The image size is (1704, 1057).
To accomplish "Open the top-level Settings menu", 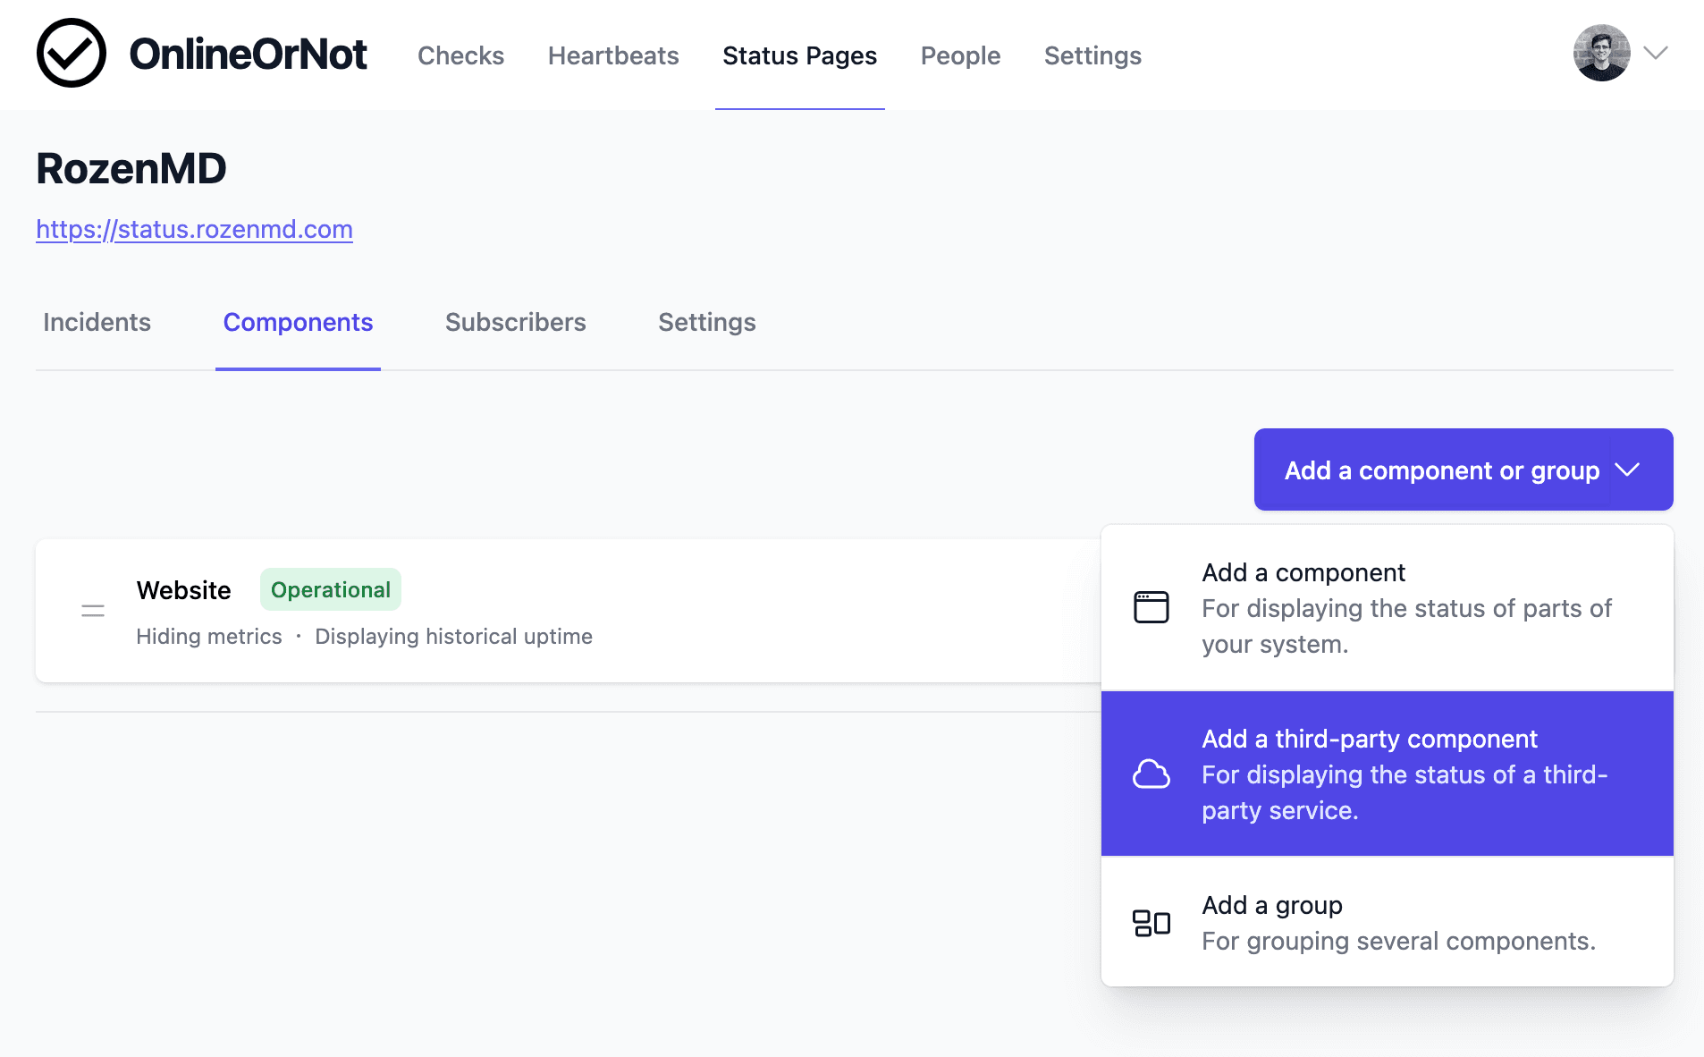I will click(1092, 55).
